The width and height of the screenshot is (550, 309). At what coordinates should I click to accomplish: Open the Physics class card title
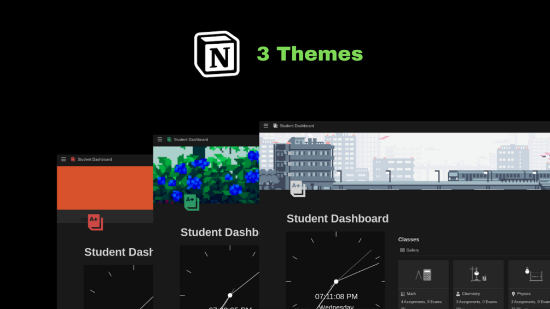[x=524, y=294]
